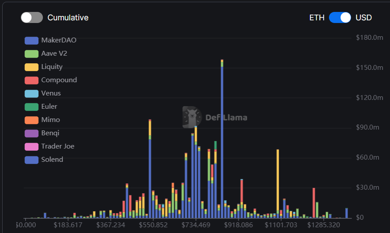
Task: Flip the ETH/USD currency switch
Action: pyautogui.click(x=340, y=18)
